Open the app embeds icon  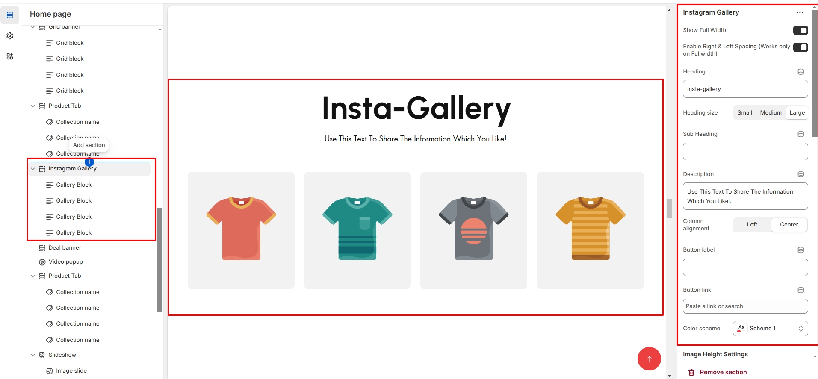click(x=10, y=56)
